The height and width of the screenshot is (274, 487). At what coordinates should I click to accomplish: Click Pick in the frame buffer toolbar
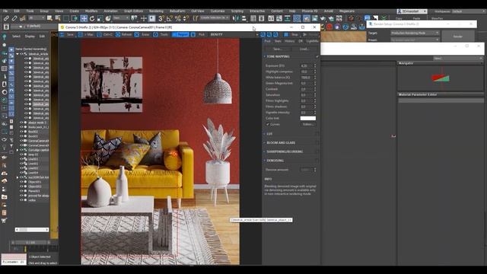(198, 34)
